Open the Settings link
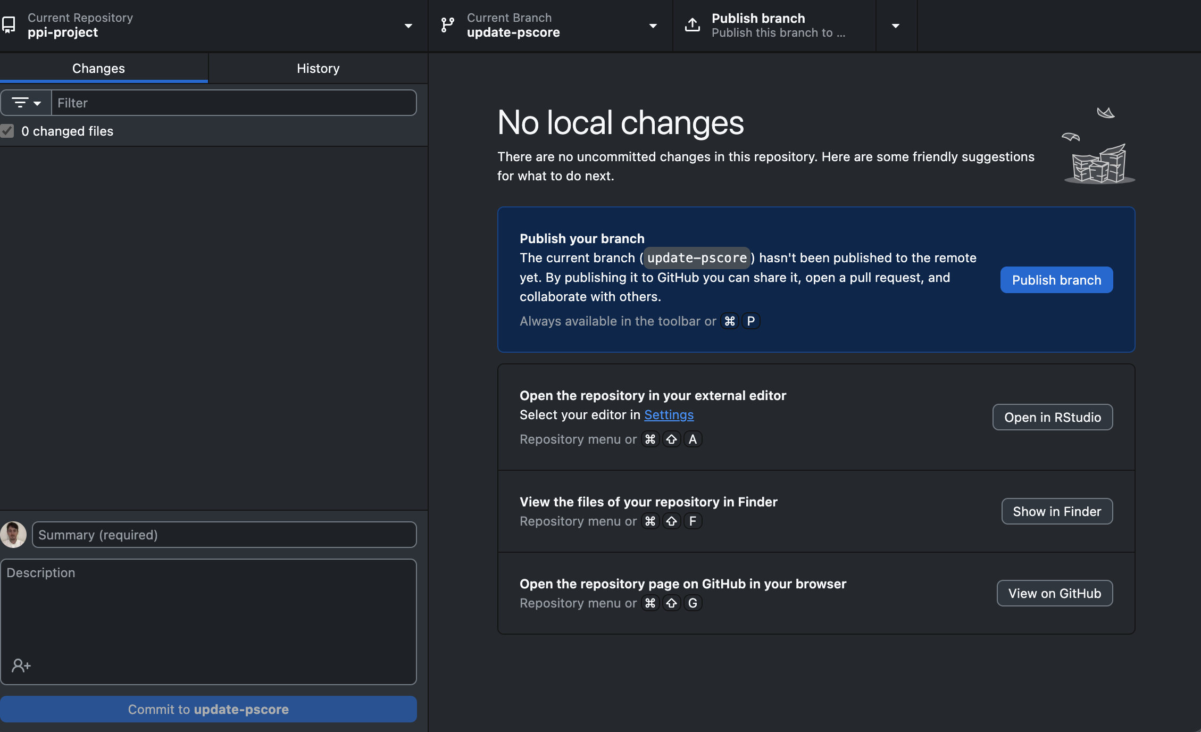The width and height of the screenshot is (1201, 732). 669,415
